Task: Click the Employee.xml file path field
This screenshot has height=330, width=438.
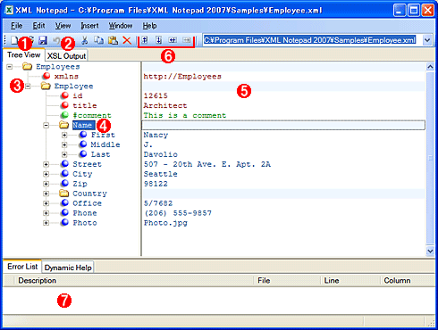Action: click(313, 40)
